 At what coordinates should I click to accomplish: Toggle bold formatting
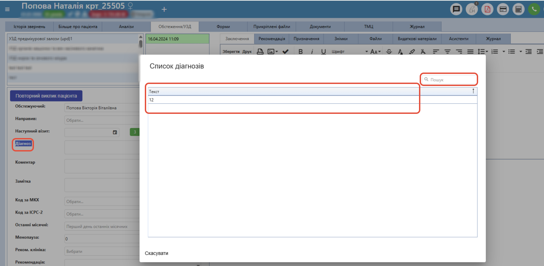pos(301,51)
